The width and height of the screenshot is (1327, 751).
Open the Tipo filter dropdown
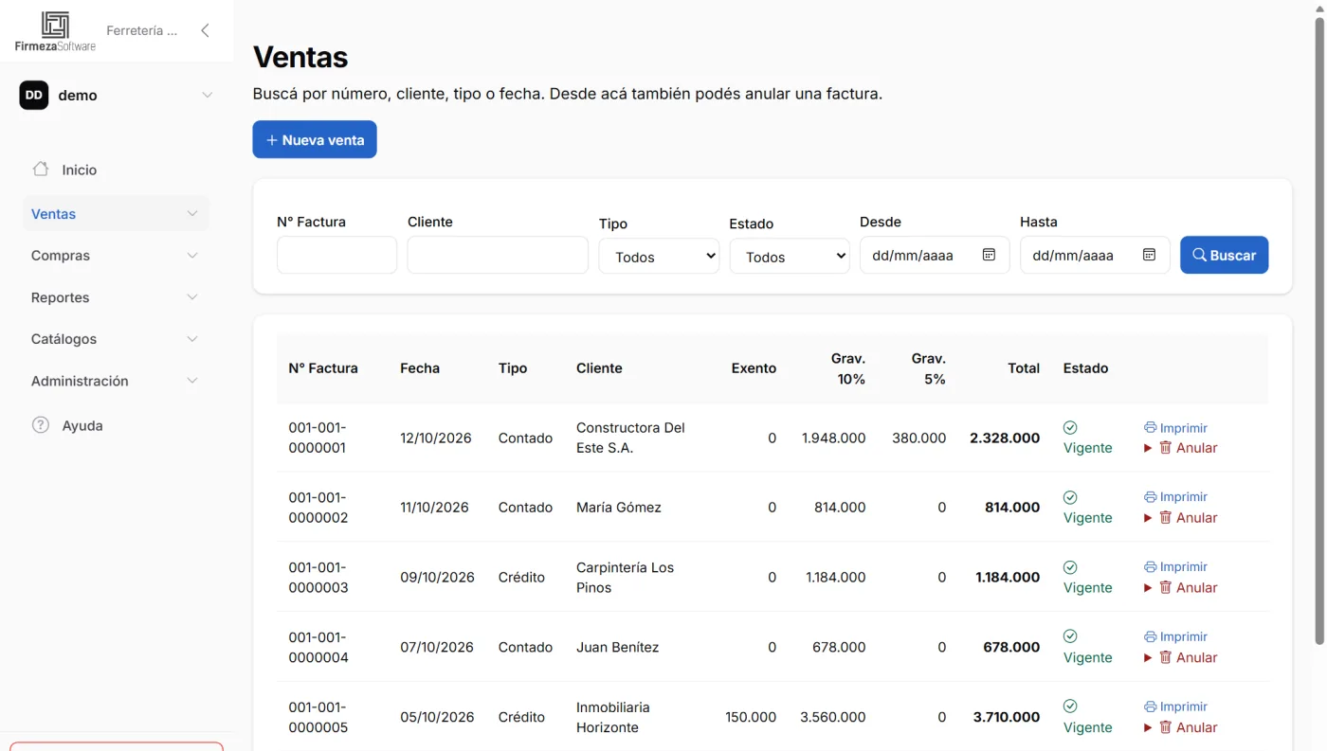pos(659,257)
